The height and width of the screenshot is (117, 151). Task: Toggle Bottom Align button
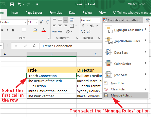(66, 20)
